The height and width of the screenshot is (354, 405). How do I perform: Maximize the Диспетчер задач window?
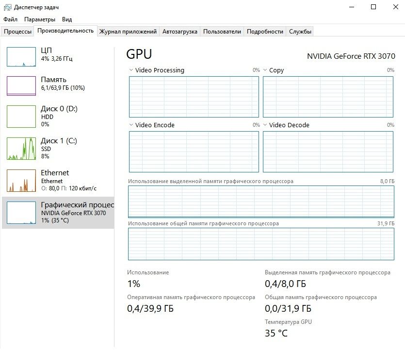point(373,7)
